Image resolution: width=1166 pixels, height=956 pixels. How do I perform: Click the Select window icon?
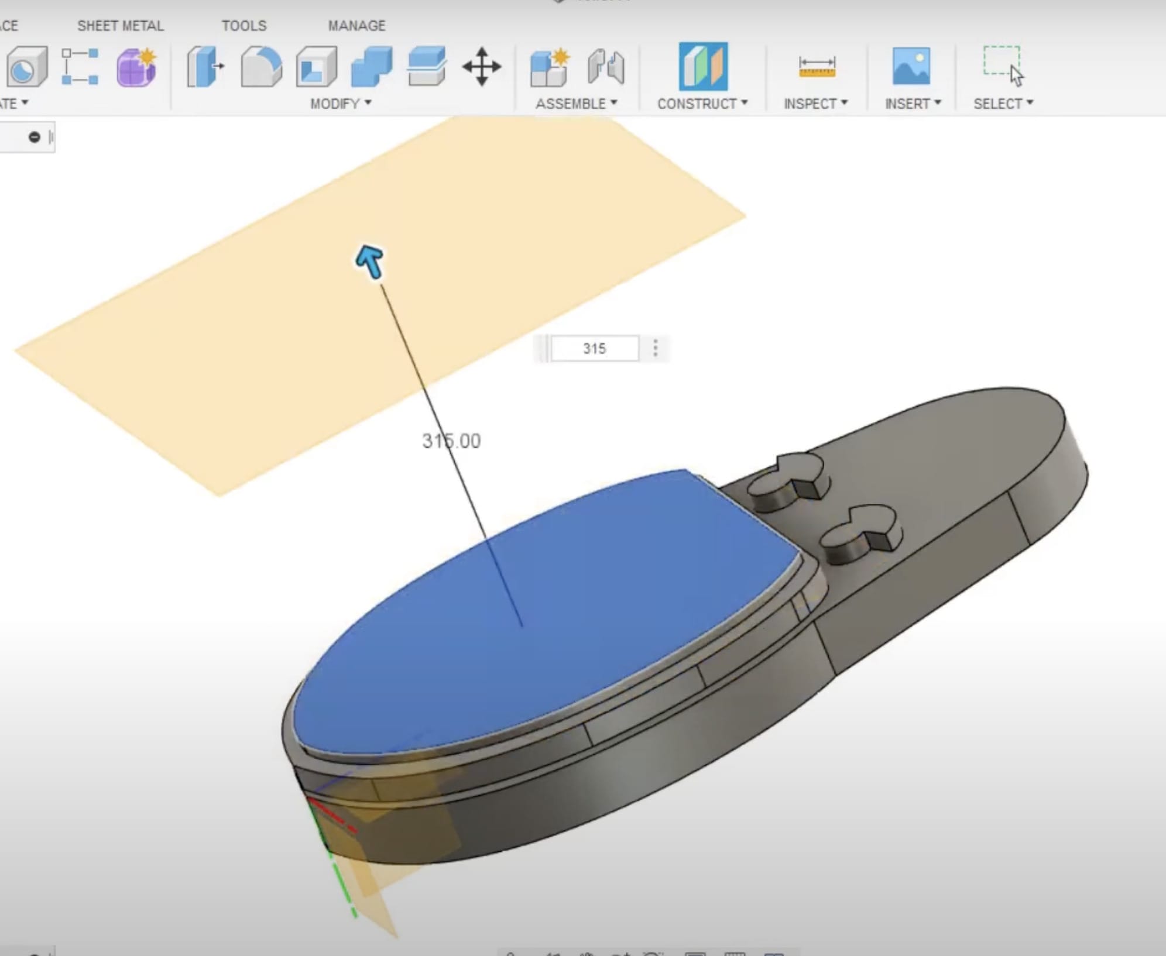tap(1003, 66)
